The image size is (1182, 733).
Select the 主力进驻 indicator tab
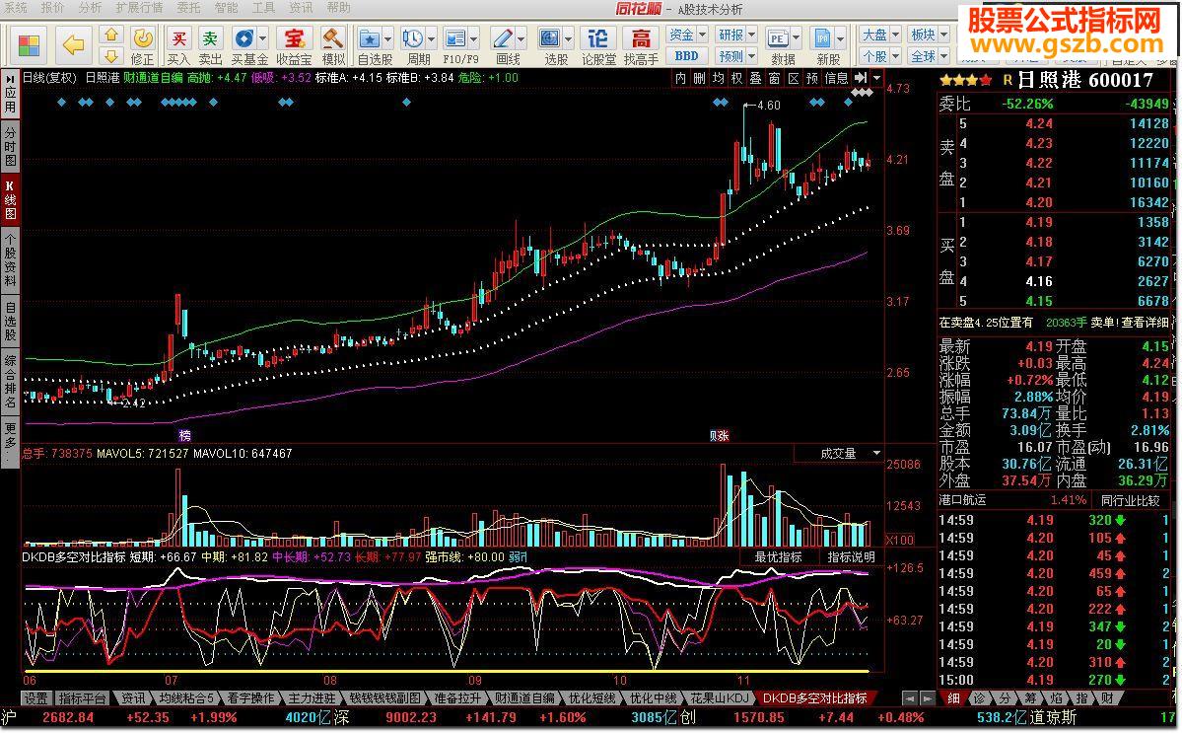pos(312,698)
